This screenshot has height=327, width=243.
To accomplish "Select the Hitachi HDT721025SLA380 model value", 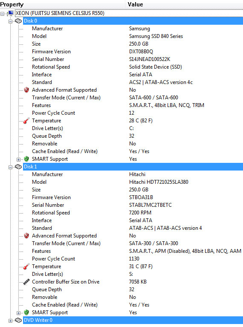I will click(x=159, y=182).
